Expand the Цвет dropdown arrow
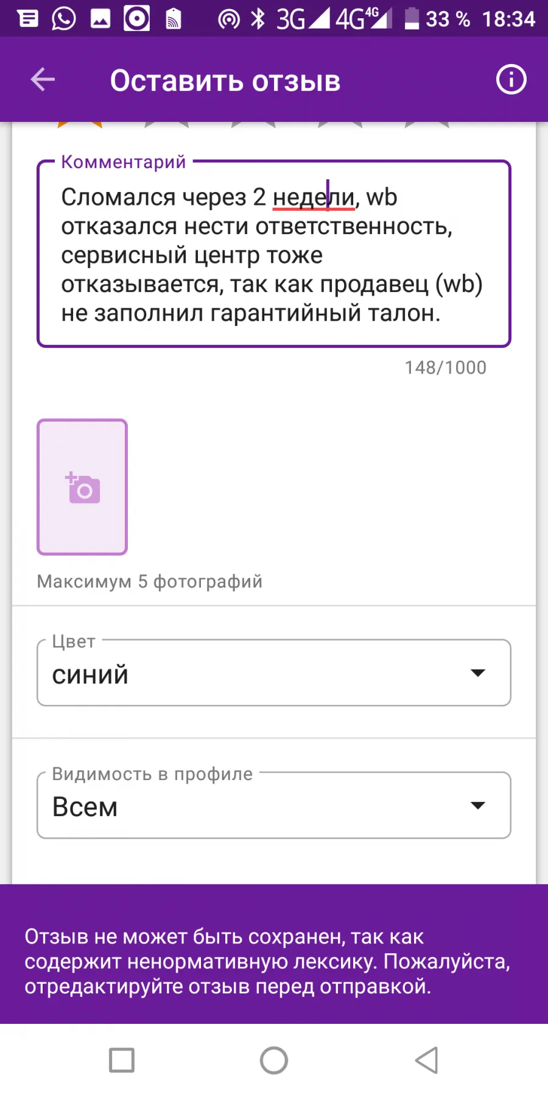Image resolution: width=548 pixels, height=1097 pixels. tap(478, 673)
